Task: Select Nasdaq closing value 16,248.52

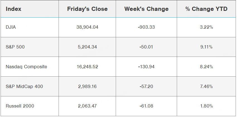Action: (87, 67)
